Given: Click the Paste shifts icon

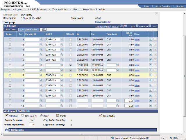Looking at the screenshot, I should pos(58,116).
